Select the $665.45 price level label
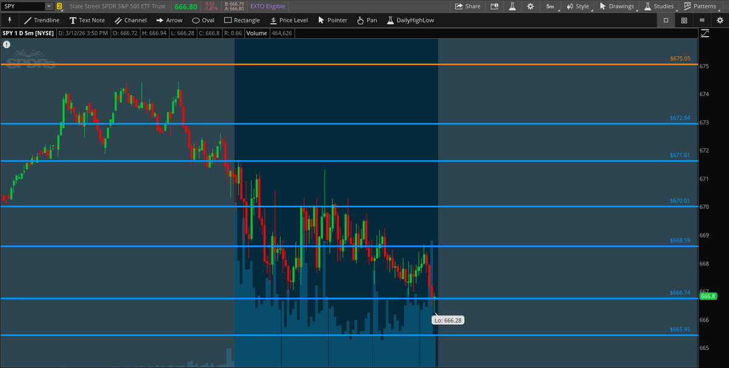This screenshot has width=729, height=368. [x=680, y=330]
